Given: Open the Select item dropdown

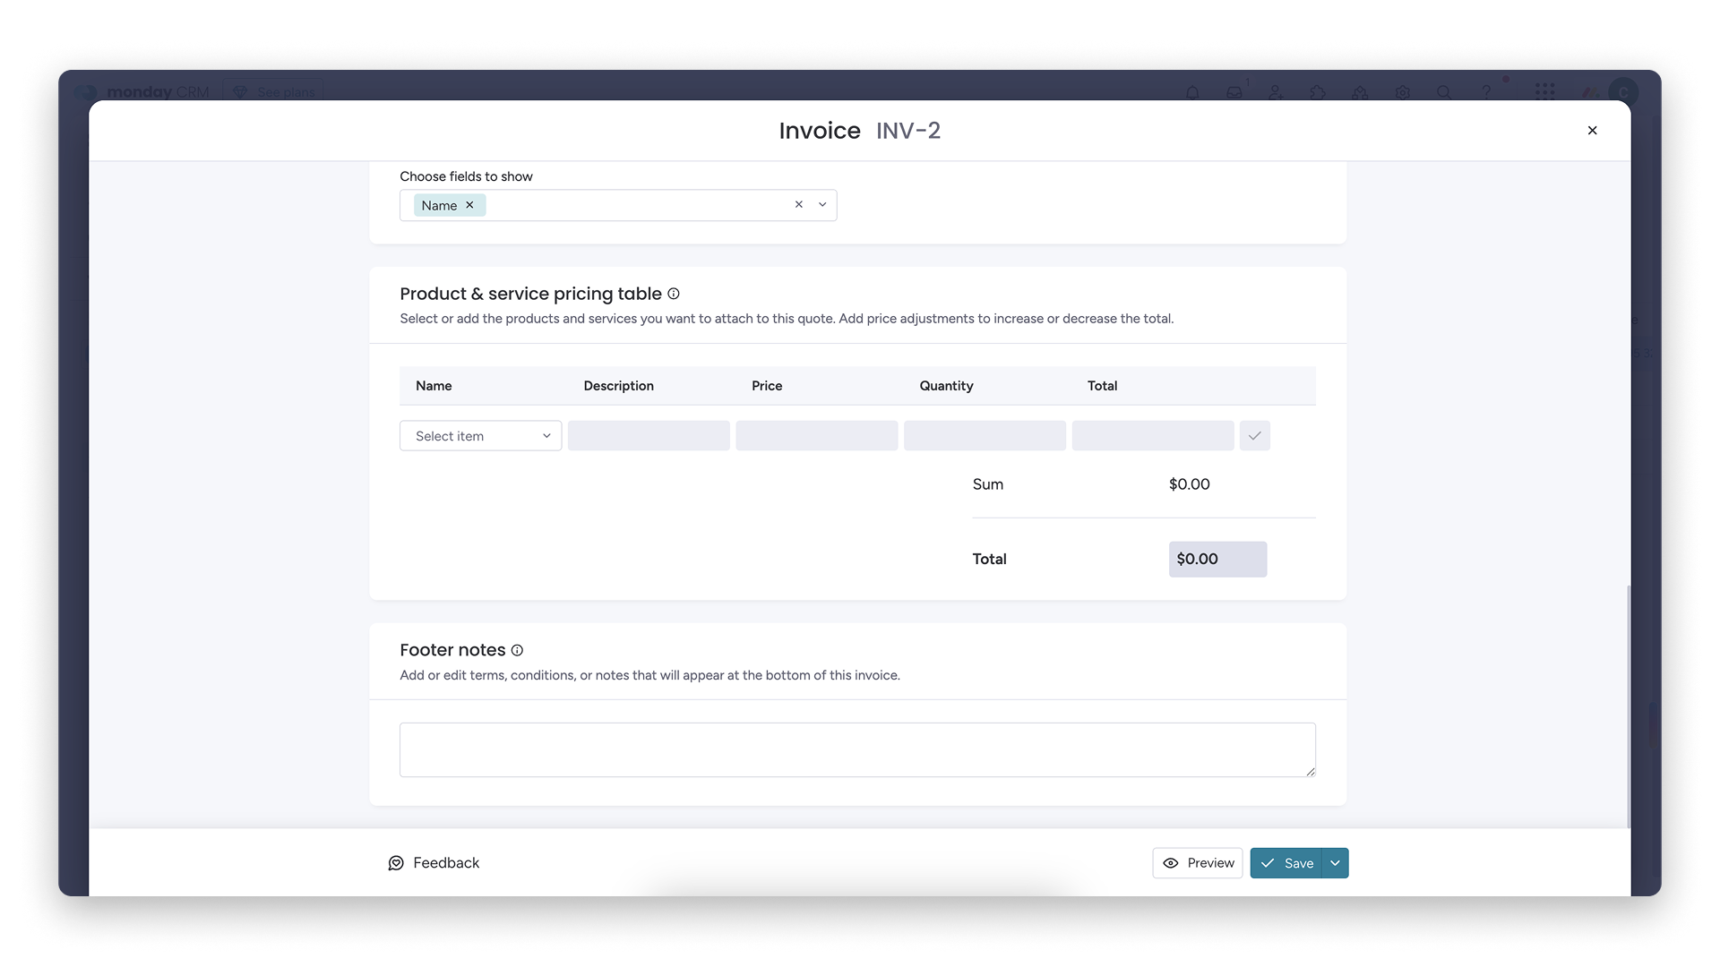Looking at the screenshot, I should tap(480, 436).
